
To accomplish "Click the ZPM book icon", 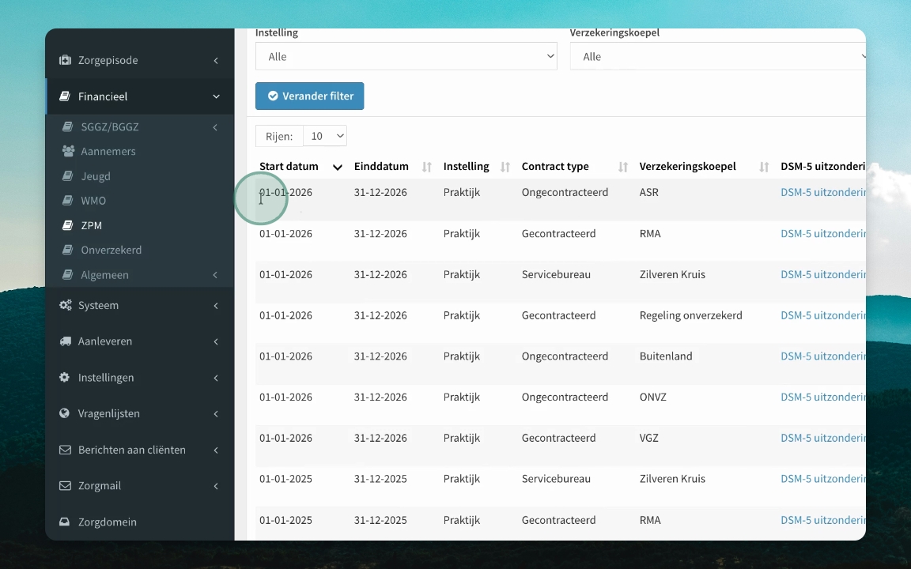I will pos(67,225).
